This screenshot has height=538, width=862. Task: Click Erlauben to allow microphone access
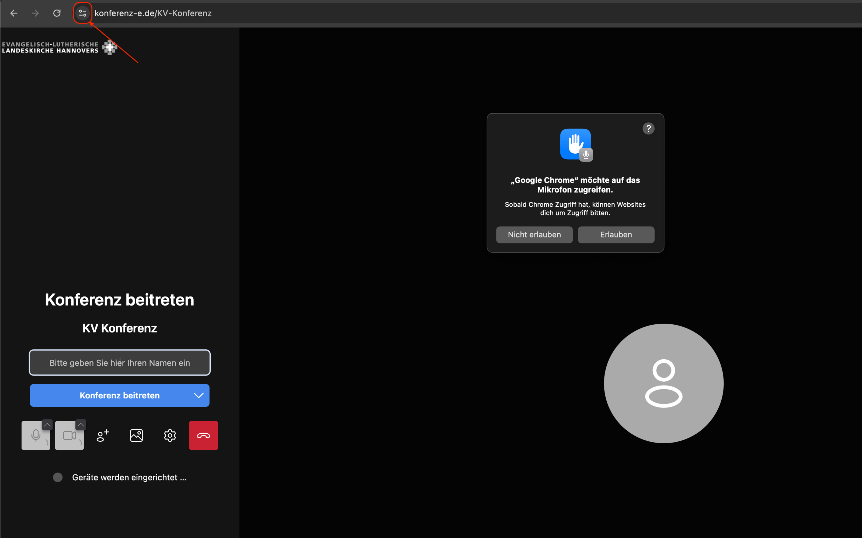pyautogui.click(x=616, y=235)
